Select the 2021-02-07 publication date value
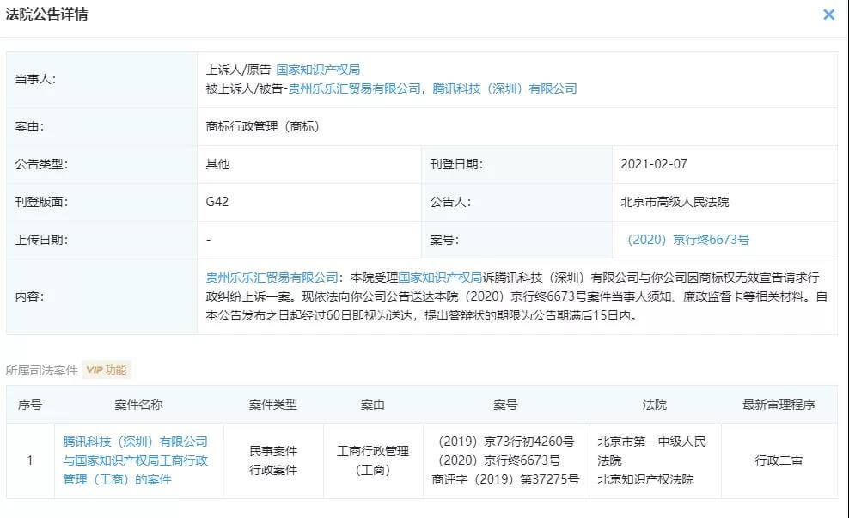 click(x=654, y=164)
